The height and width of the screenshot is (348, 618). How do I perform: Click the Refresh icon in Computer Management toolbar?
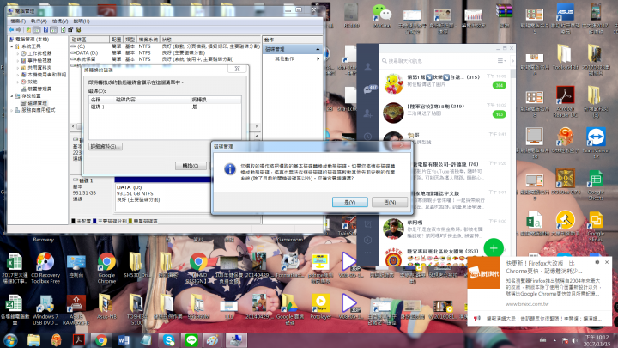point(63,30)
